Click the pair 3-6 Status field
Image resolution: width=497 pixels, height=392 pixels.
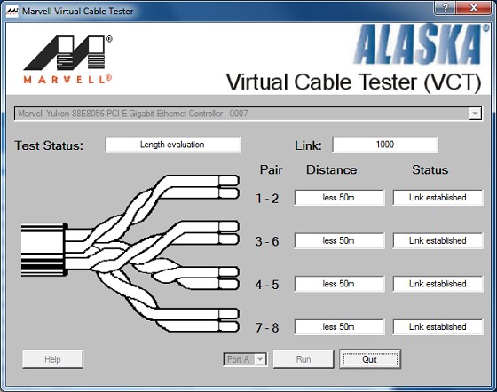point(438,240)
